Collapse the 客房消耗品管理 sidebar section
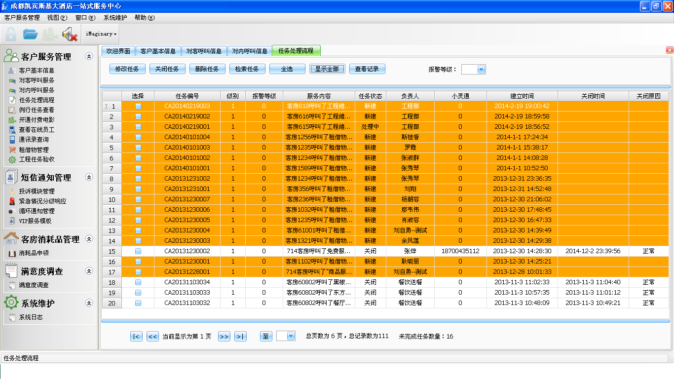Image resolution: width=674 pixels, height=379 pixels. 89,239
